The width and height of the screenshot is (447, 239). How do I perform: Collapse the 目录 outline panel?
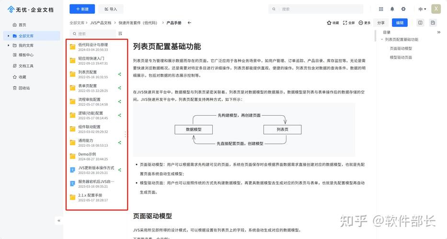438,32
